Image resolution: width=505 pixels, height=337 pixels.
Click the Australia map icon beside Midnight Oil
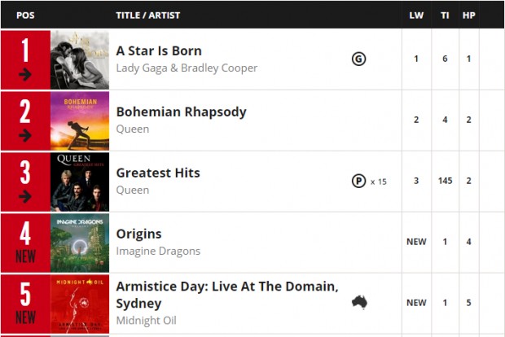point(359,303)
